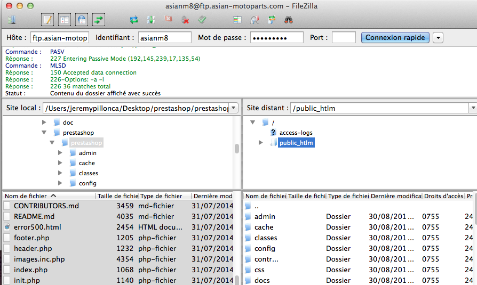The image size is (477, 285).
Task: Expand the remote public_htlm folder
Action: [261, 143]
